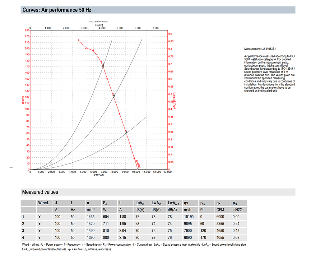This screenshot has height=255, width=311.
Task: Click the topmost red data point on curve
Action: tap(79, 40)
